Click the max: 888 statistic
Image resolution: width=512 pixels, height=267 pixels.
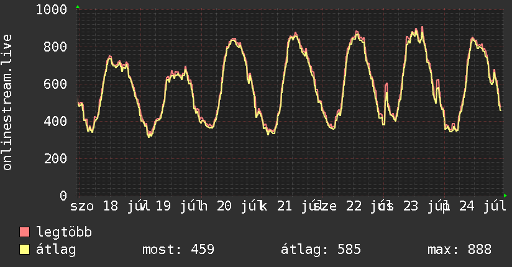(459, 250)
